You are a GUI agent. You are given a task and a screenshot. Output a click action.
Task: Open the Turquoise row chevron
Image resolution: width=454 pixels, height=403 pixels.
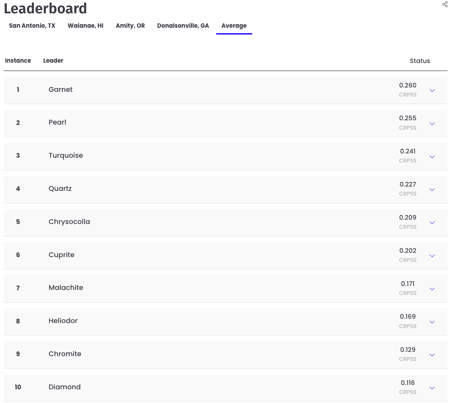(432, 157)
